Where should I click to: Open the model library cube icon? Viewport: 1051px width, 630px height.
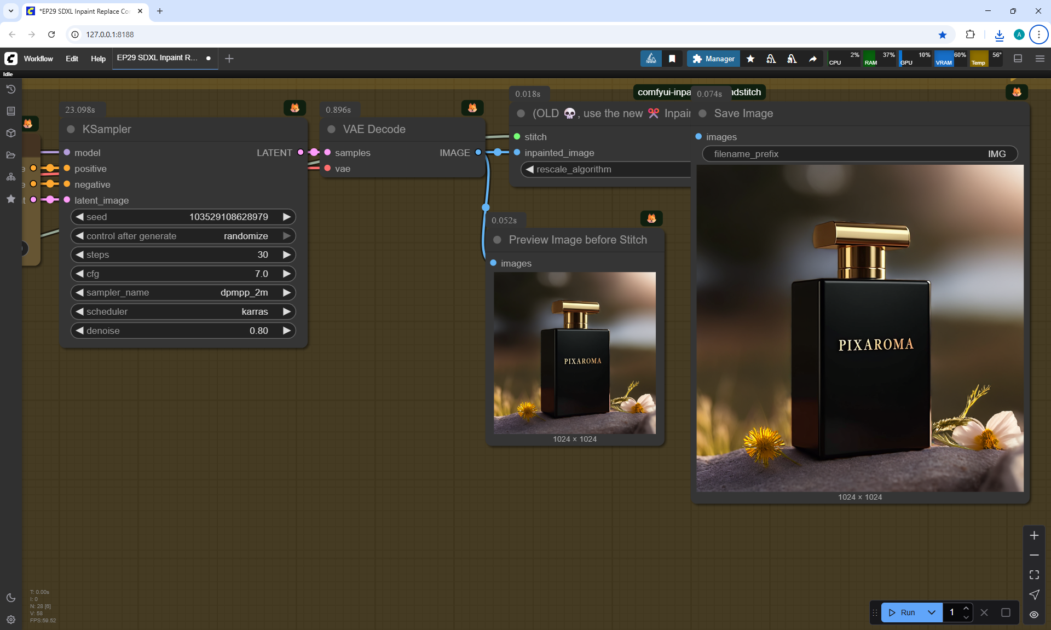click(11, 133)
